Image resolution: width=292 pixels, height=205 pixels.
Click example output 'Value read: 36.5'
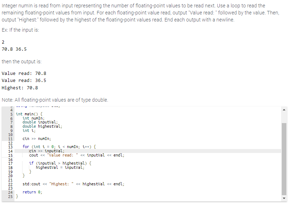point(24,81)
